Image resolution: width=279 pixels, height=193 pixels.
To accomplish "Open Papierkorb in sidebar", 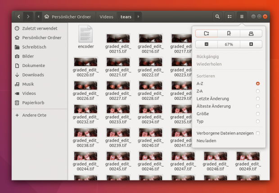I will tap(40, 103).
